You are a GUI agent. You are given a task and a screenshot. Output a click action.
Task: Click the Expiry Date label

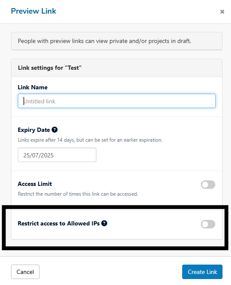point(34,130)
